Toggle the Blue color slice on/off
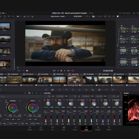139x139 pixels. [101, 100]
